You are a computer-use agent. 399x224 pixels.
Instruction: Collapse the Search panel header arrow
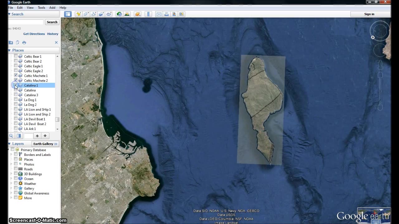[9, 14]
